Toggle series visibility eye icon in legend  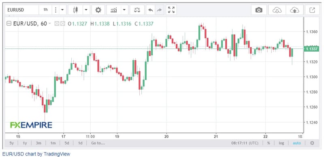57,24
